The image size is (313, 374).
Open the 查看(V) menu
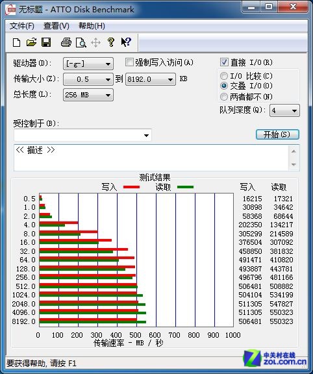[56, 26]
